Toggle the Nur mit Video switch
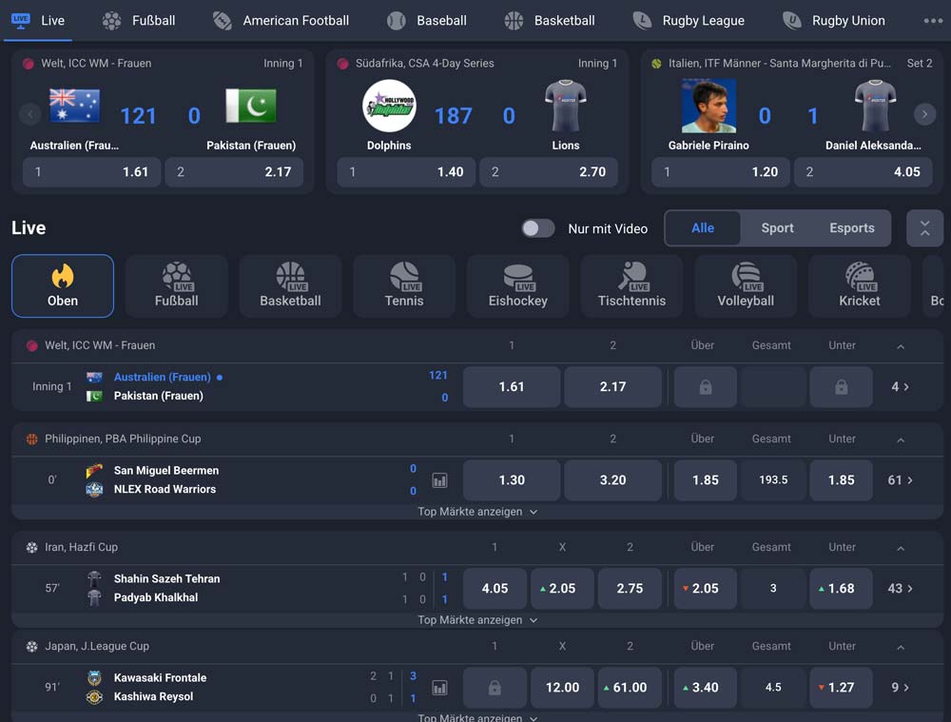Image resolution: width=951 pixels, height=722 pixels. [x=538, y=228]
